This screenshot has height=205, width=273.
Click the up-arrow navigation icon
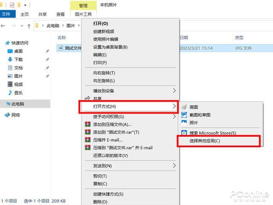[x=29, y=26]
